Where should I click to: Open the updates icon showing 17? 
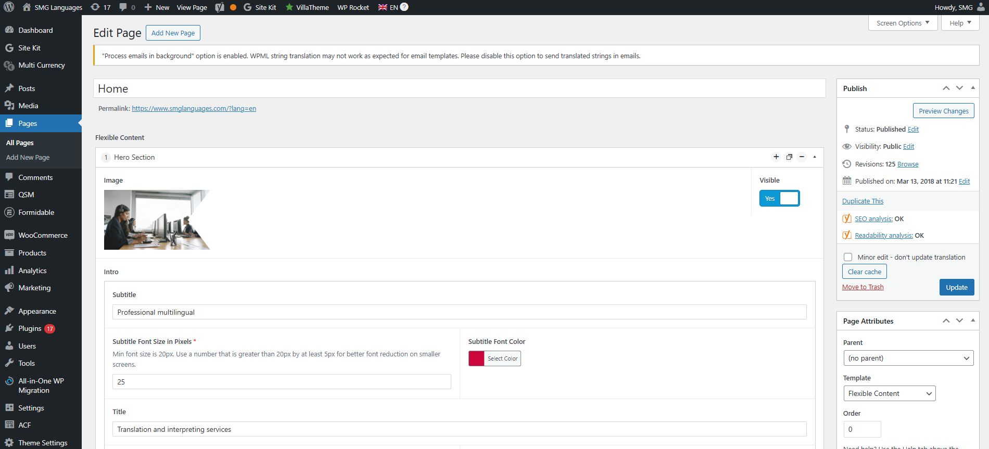[x=100, y=7]
